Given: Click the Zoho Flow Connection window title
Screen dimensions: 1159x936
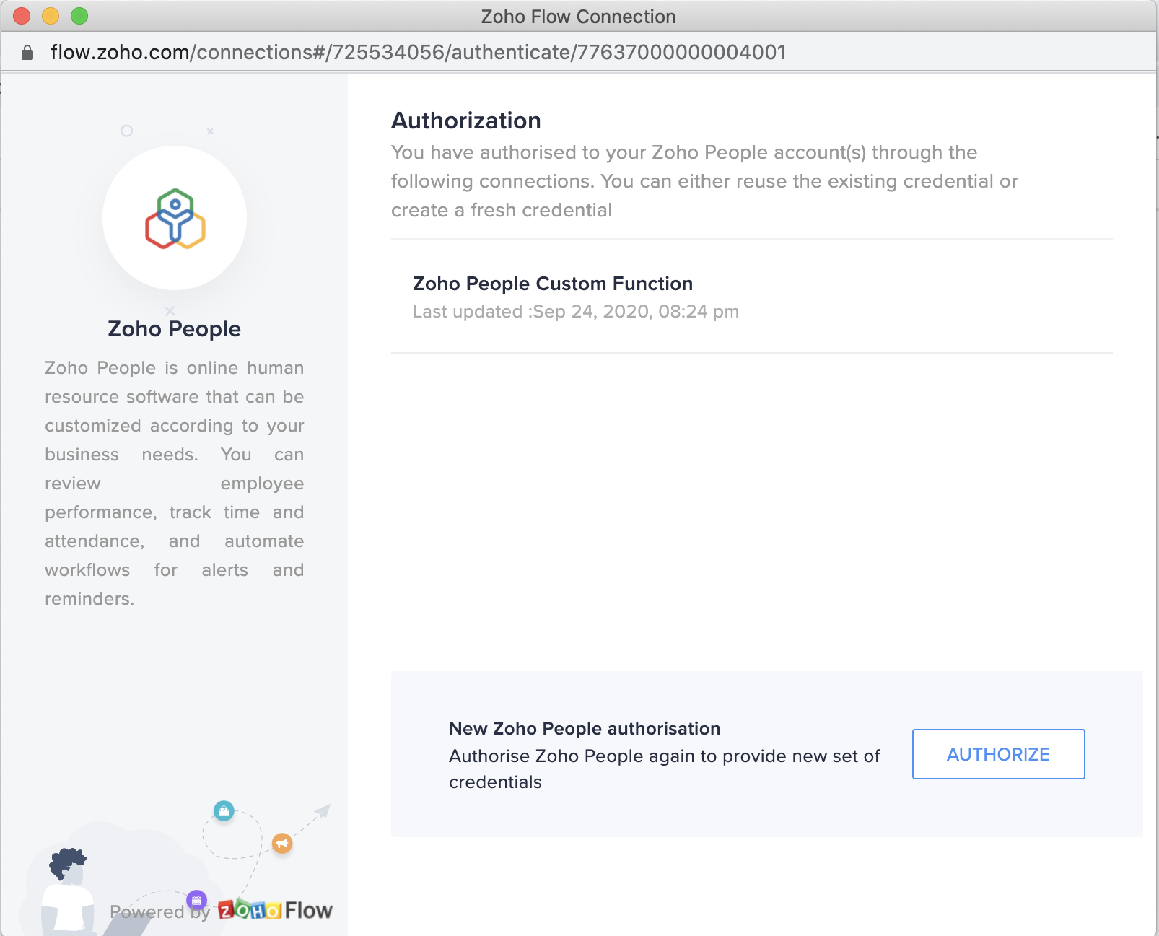Looking at the screenshot, I should click(x=579, y=17).
